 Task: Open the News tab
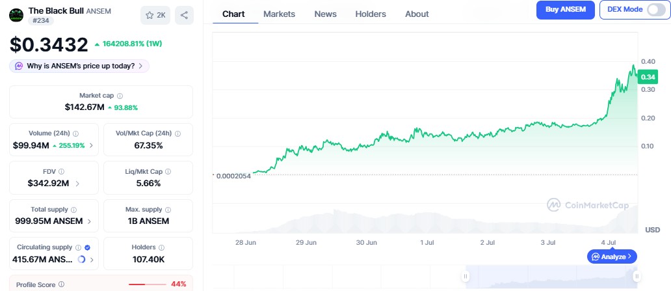(325, 14)
